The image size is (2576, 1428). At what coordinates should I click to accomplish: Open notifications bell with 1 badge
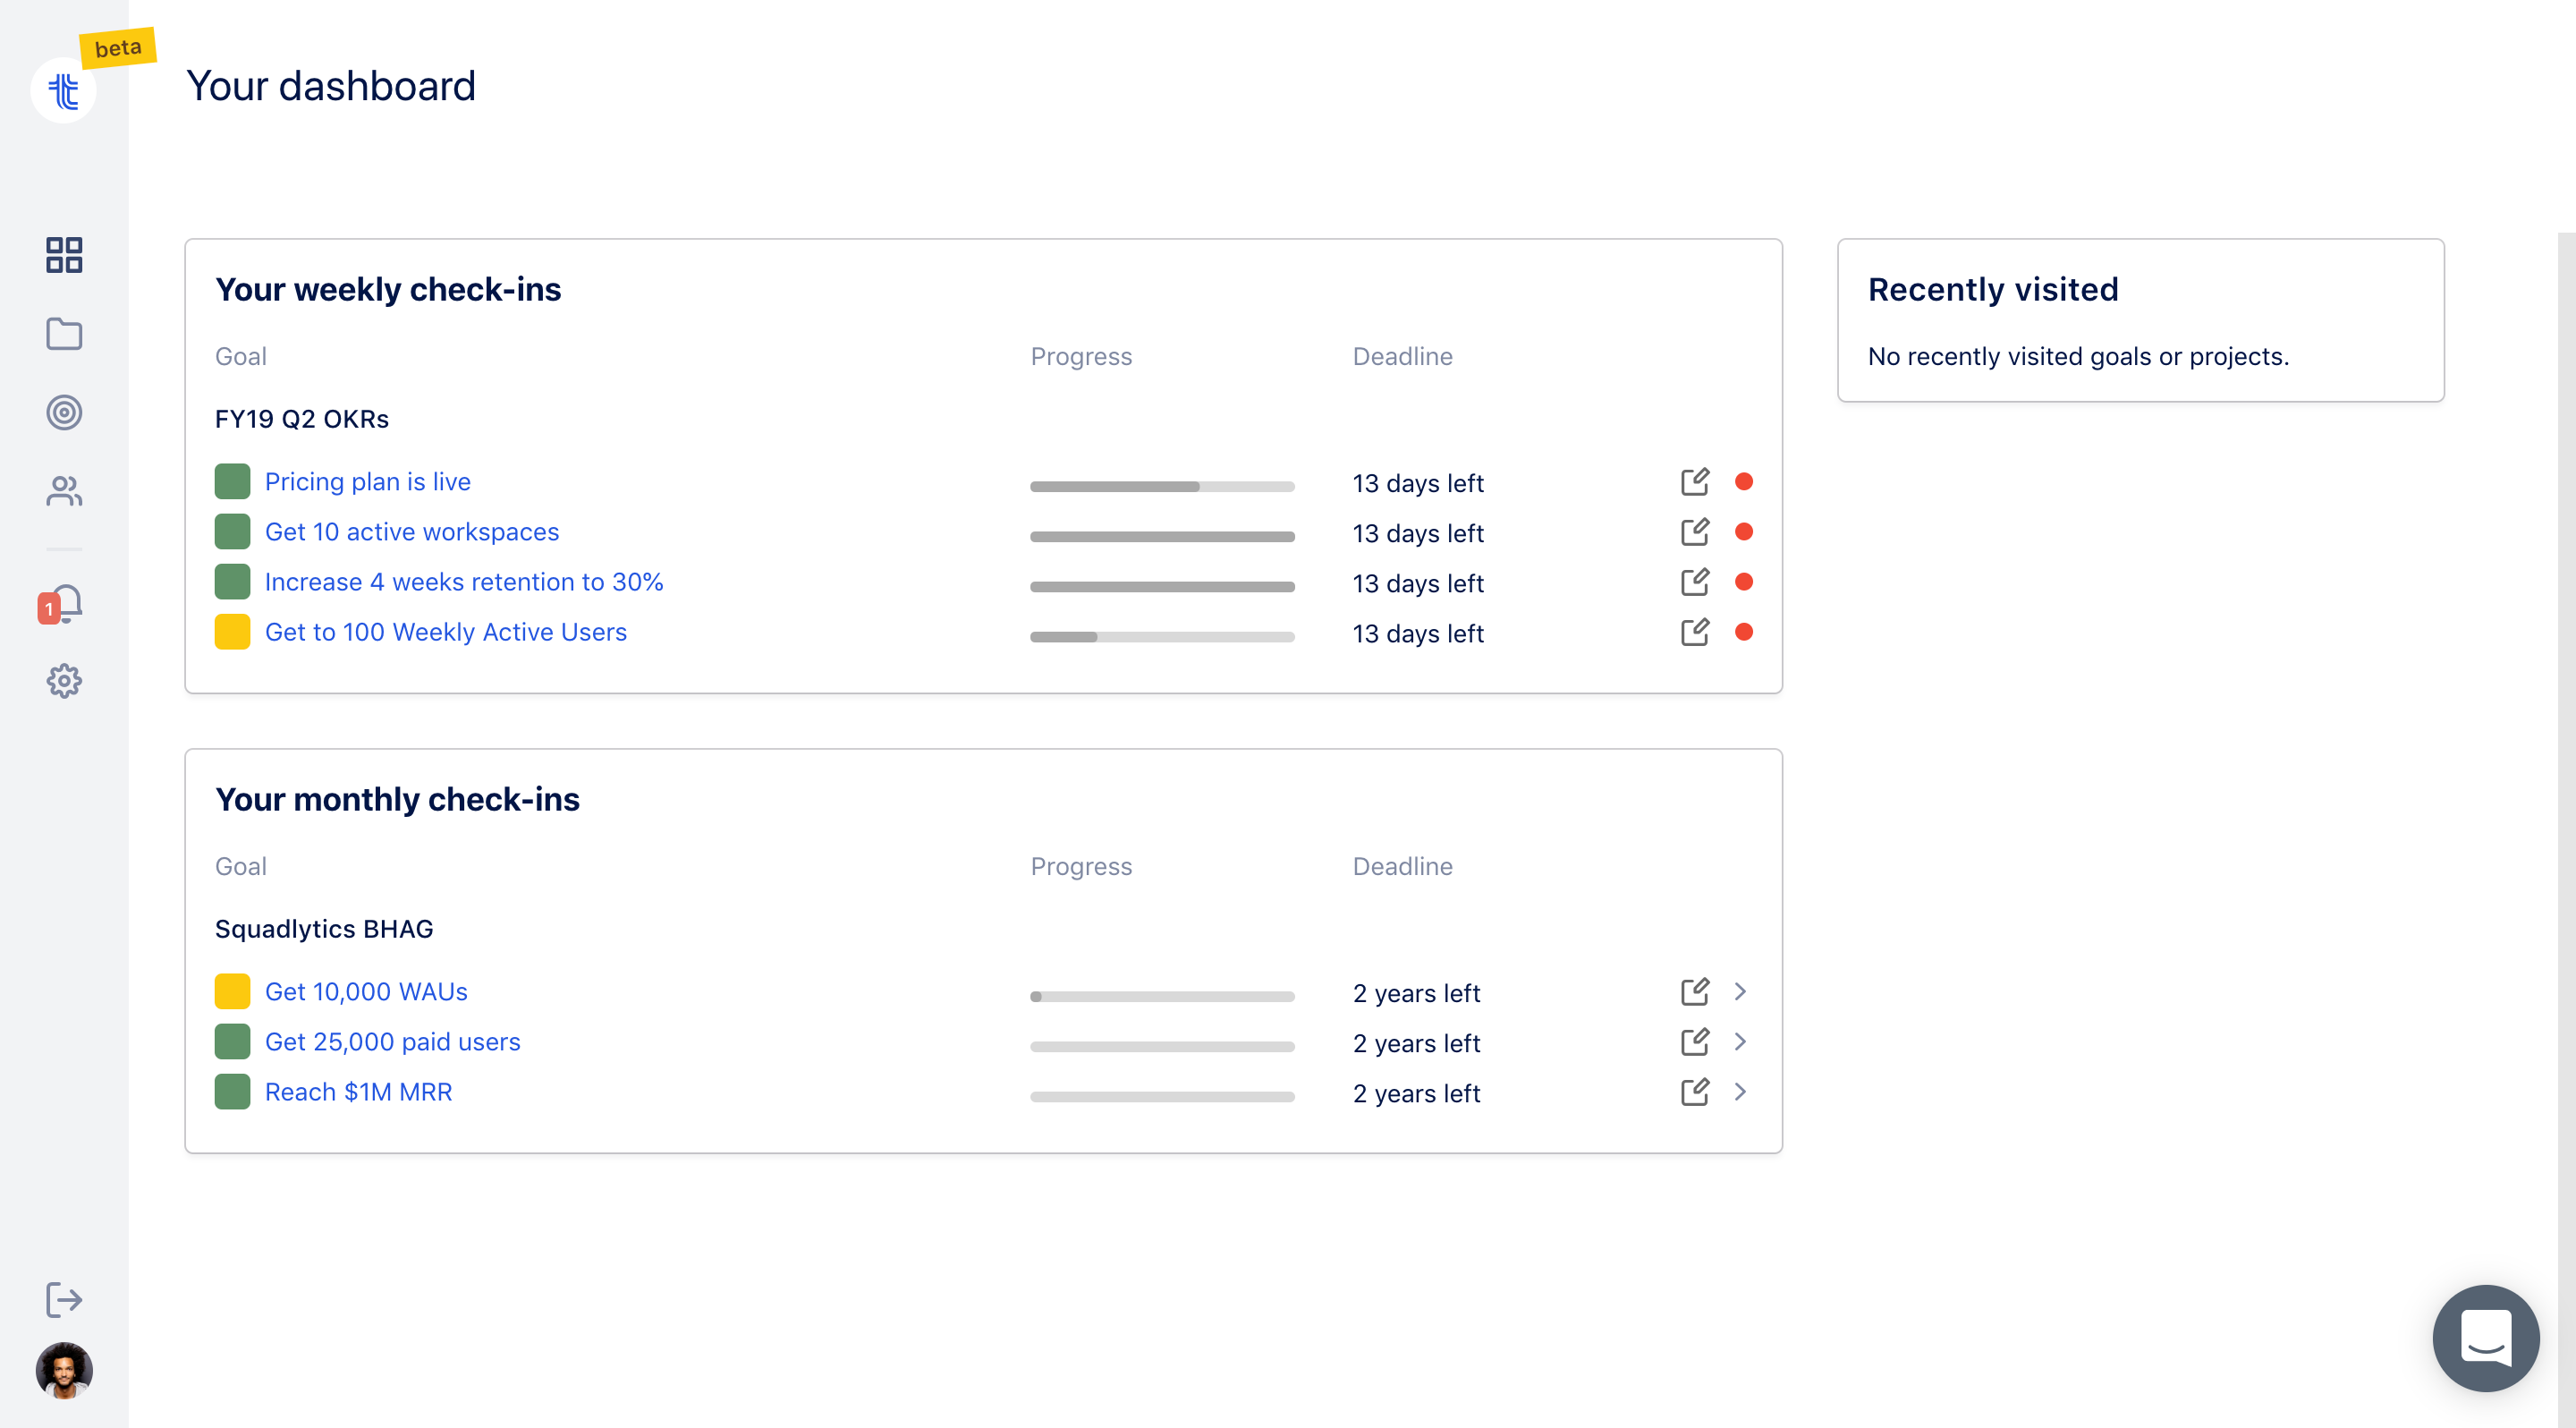click(62, 604)
